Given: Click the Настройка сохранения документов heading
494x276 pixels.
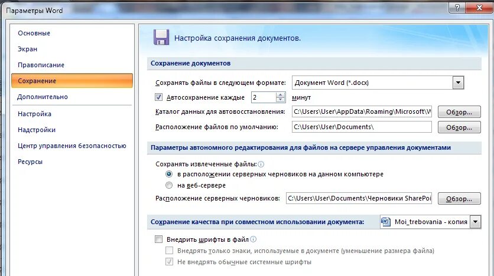Looking at the screenshot, I should point(237,38).
